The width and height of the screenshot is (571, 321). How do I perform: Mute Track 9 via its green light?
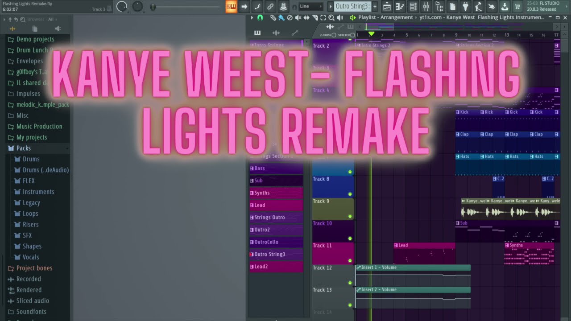pyautogui.click(x=350, y=216)
